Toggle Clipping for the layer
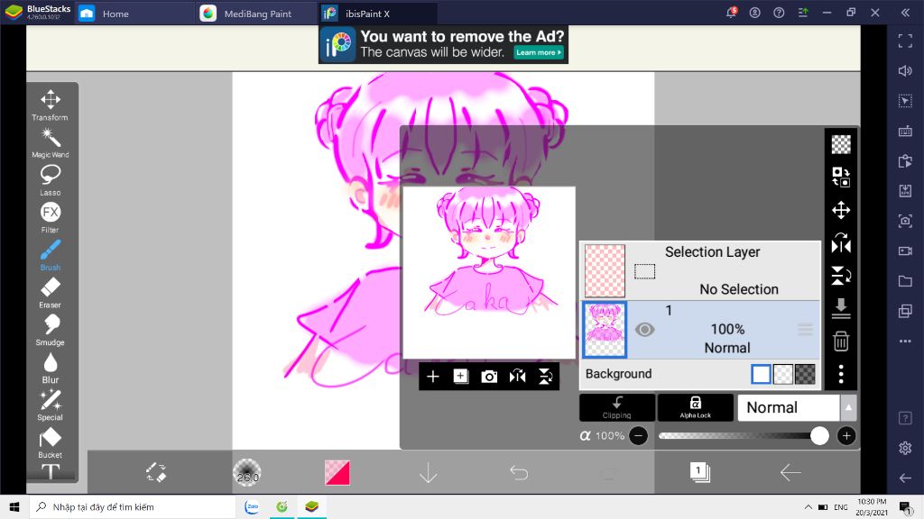The height and width of the screenshot is (519, 924). pos(617,407)
